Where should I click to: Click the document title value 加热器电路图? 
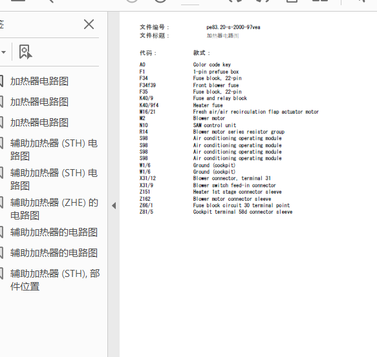(x=222, y=36)
